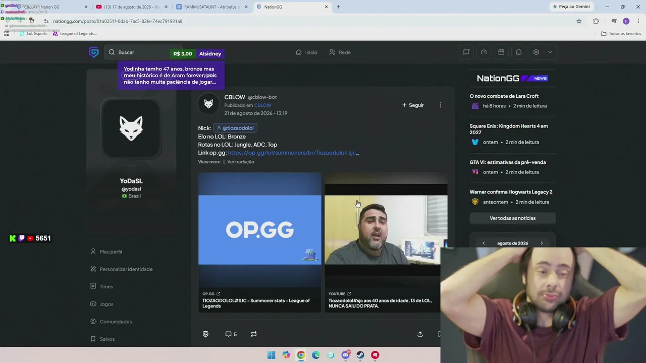Click the YoDaSL profile avatar
Image resolution: width=646 pixels, height=363 pixels.
[131, 129]
